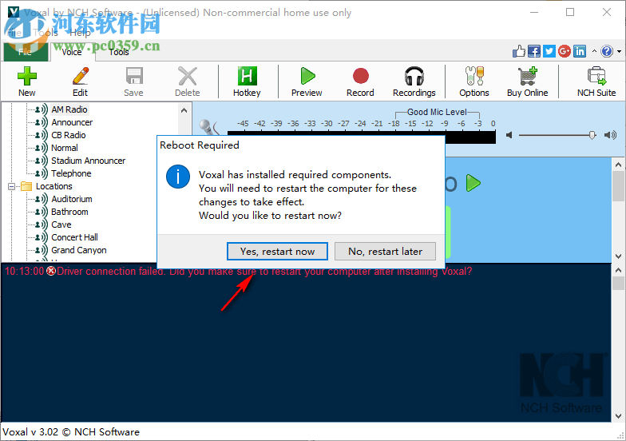Viewport: 626px width, 441px height.
Task: Click down arrow of blue panel scrollbar
Action: coord(618,256)
